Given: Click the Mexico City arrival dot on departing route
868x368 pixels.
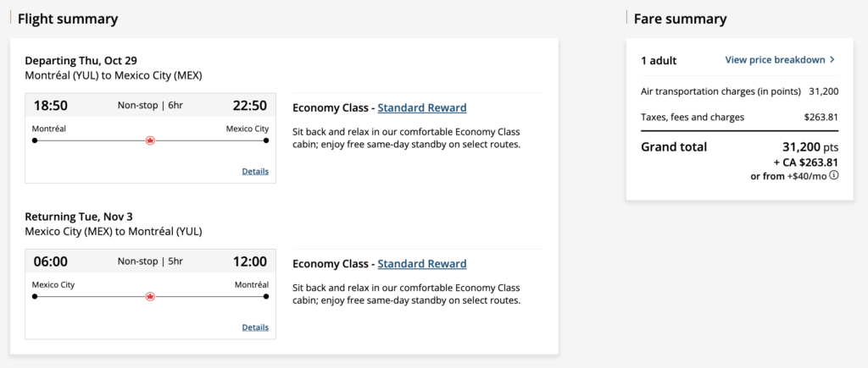Looking at the screenshot, I should pos(266,140).
